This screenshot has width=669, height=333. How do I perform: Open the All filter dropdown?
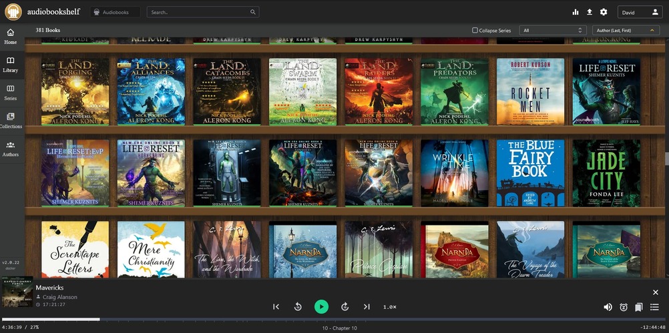click(x=553, y=30)
